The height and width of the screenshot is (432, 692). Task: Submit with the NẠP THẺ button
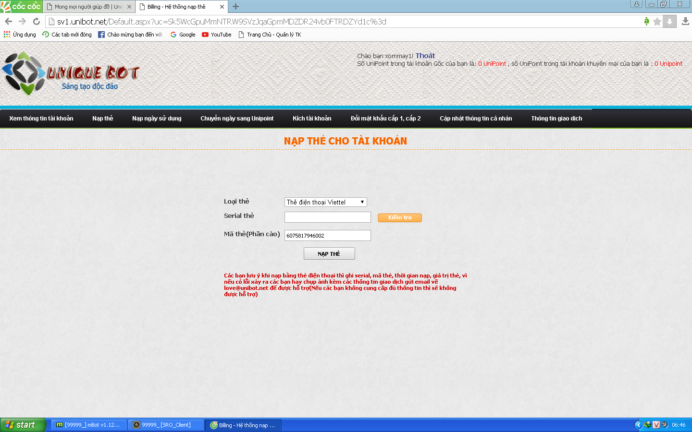[x=329, y=253]
